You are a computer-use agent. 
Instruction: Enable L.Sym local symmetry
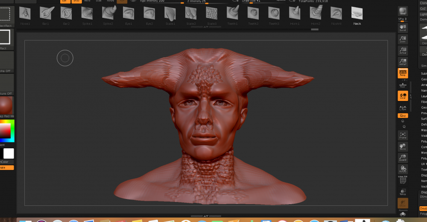point(403,108)
